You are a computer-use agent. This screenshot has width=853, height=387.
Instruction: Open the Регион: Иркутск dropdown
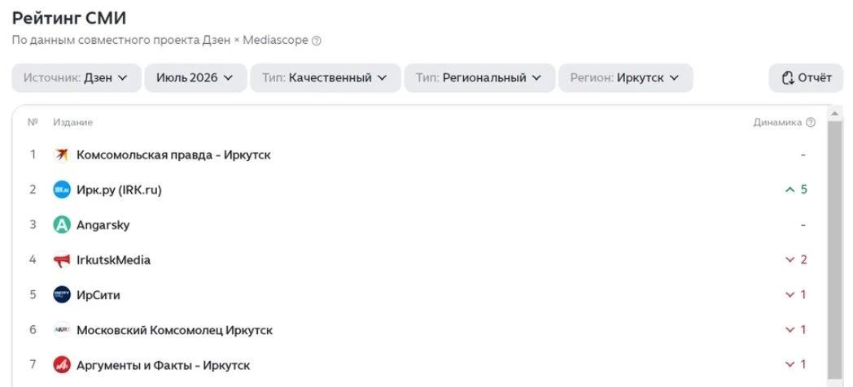(626, 78)
